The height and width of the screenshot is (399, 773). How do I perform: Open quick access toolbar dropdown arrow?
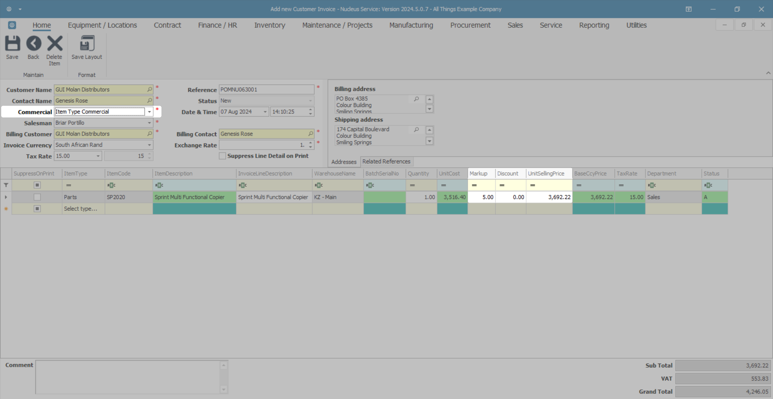(x=20, y=9)
